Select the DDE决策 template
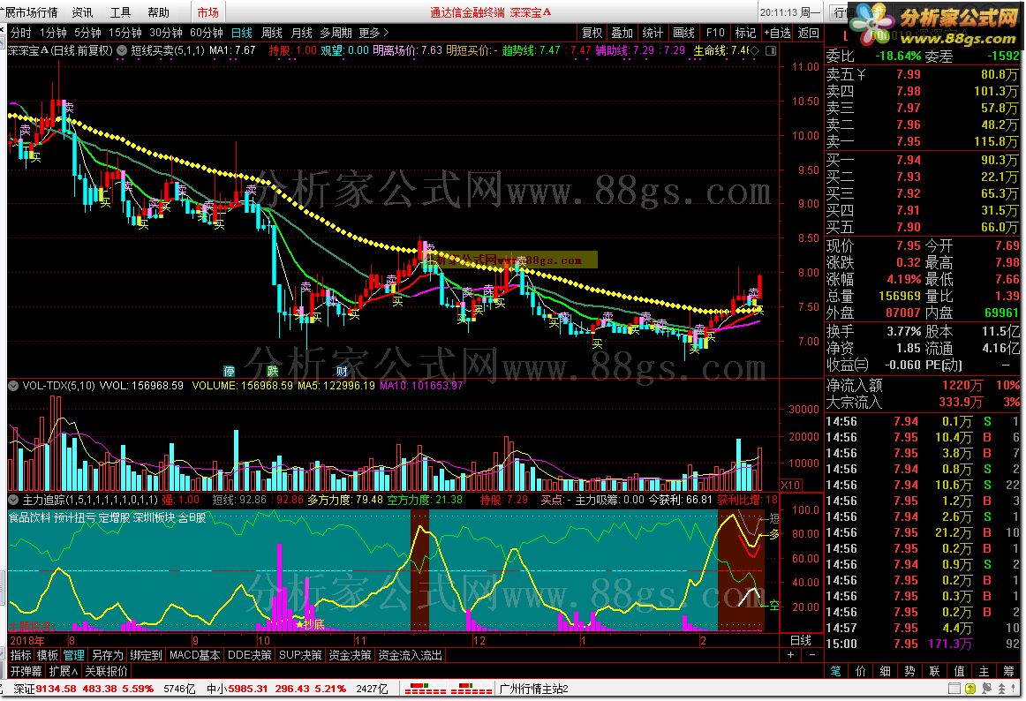1026x701 pixels. click(x=249, y=655)
